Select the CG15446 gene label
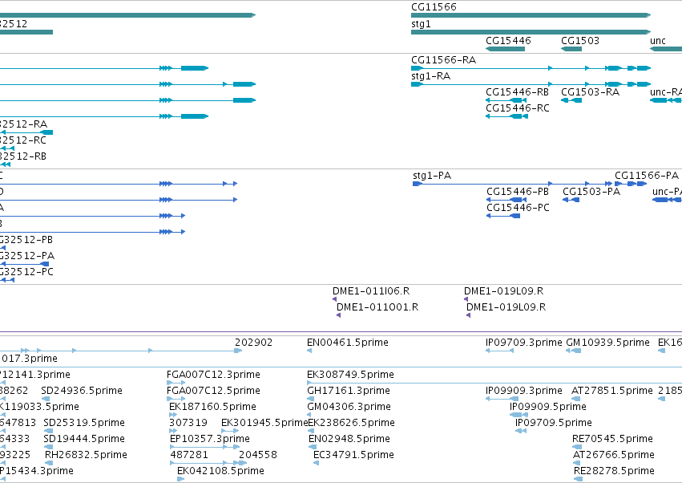Screen dimensions: 682x483 [x=508, y=40]
